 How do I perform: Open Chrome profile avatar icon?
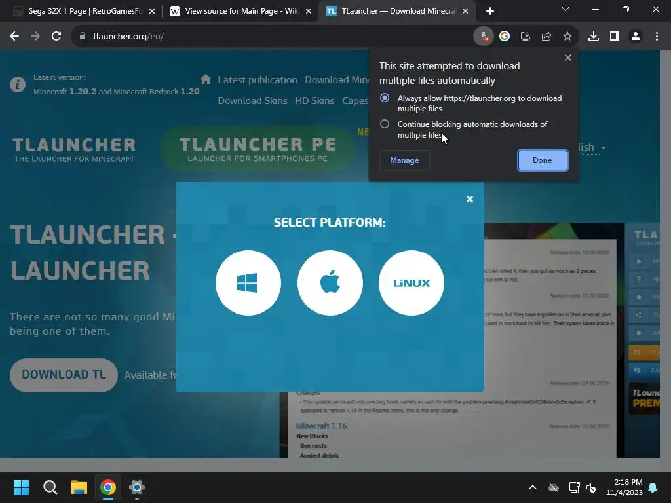(636, 37)
